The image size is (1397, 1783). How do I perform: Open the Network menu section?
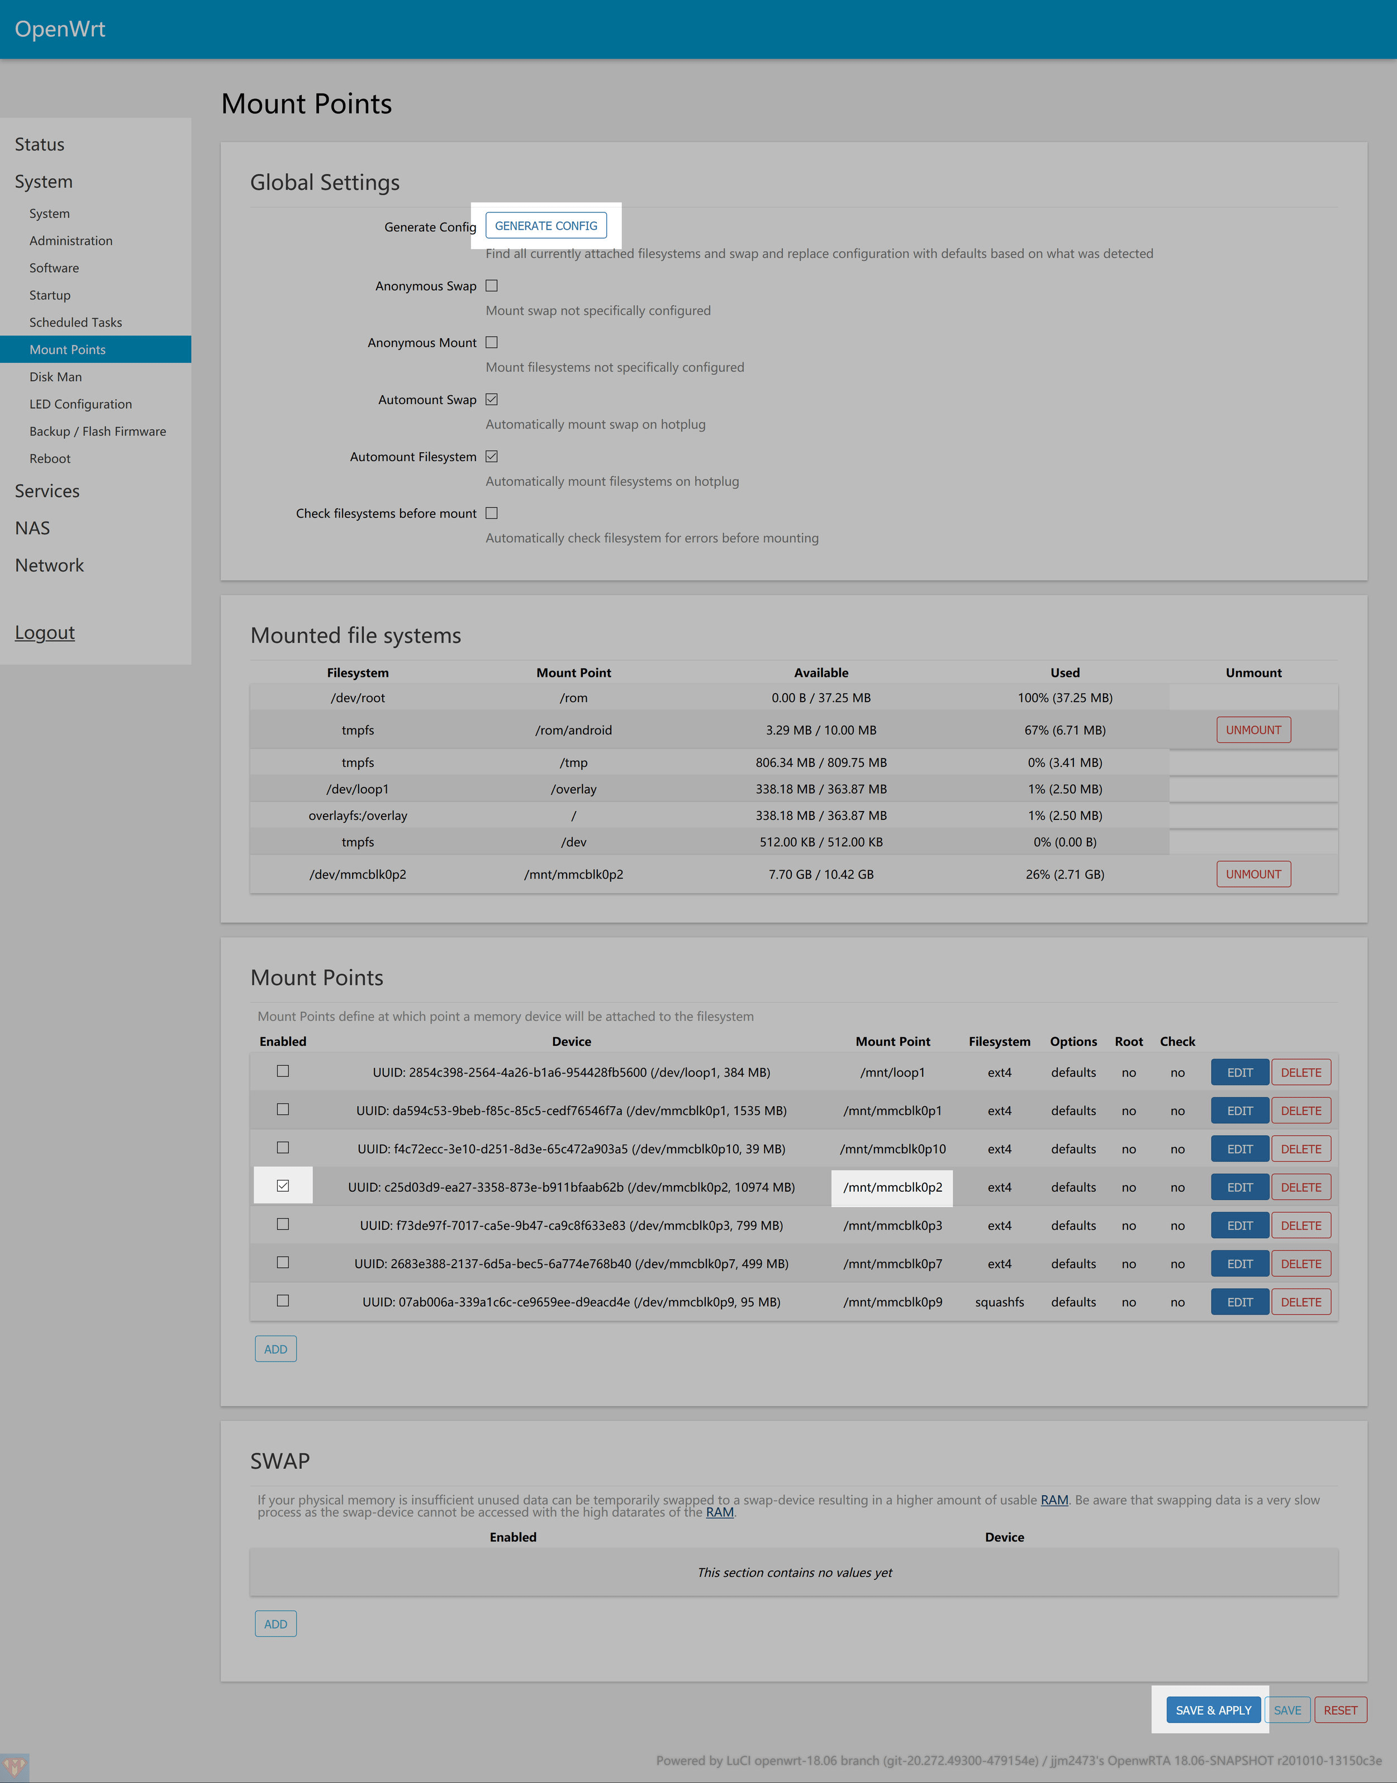tap(49, 565)
